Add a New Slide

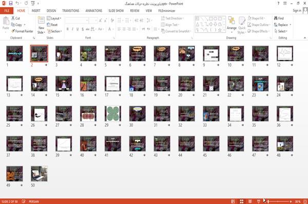(41, 25)
